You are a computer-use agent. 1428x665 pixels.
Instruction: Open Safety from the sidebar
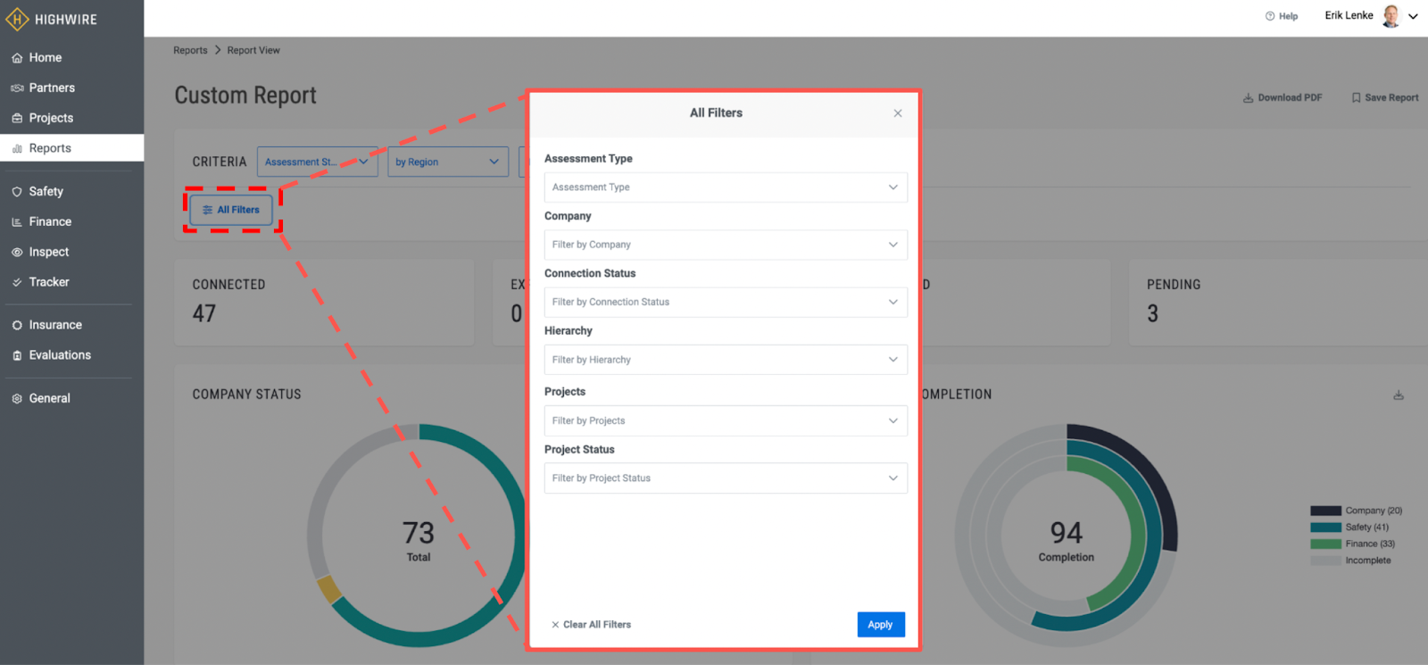tap(46, 191)
